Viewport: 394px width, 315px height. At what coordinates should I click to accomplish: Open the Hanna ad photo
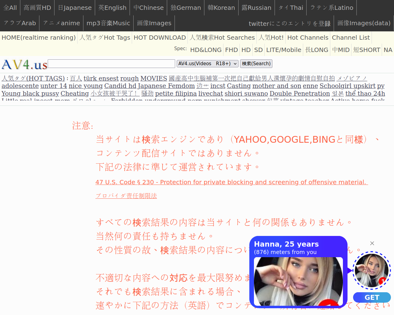(298, 281)
